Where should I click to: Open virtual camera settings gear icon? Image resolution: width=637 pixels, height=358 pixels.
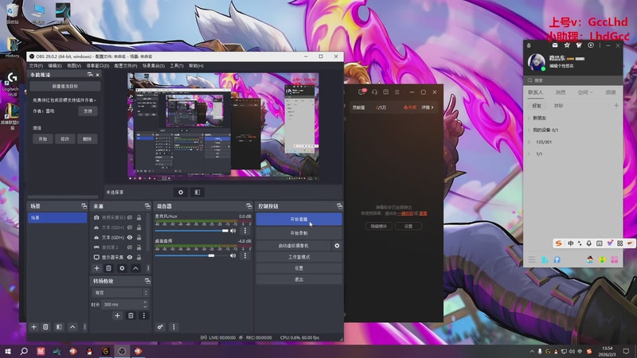(x=337, y=246)
